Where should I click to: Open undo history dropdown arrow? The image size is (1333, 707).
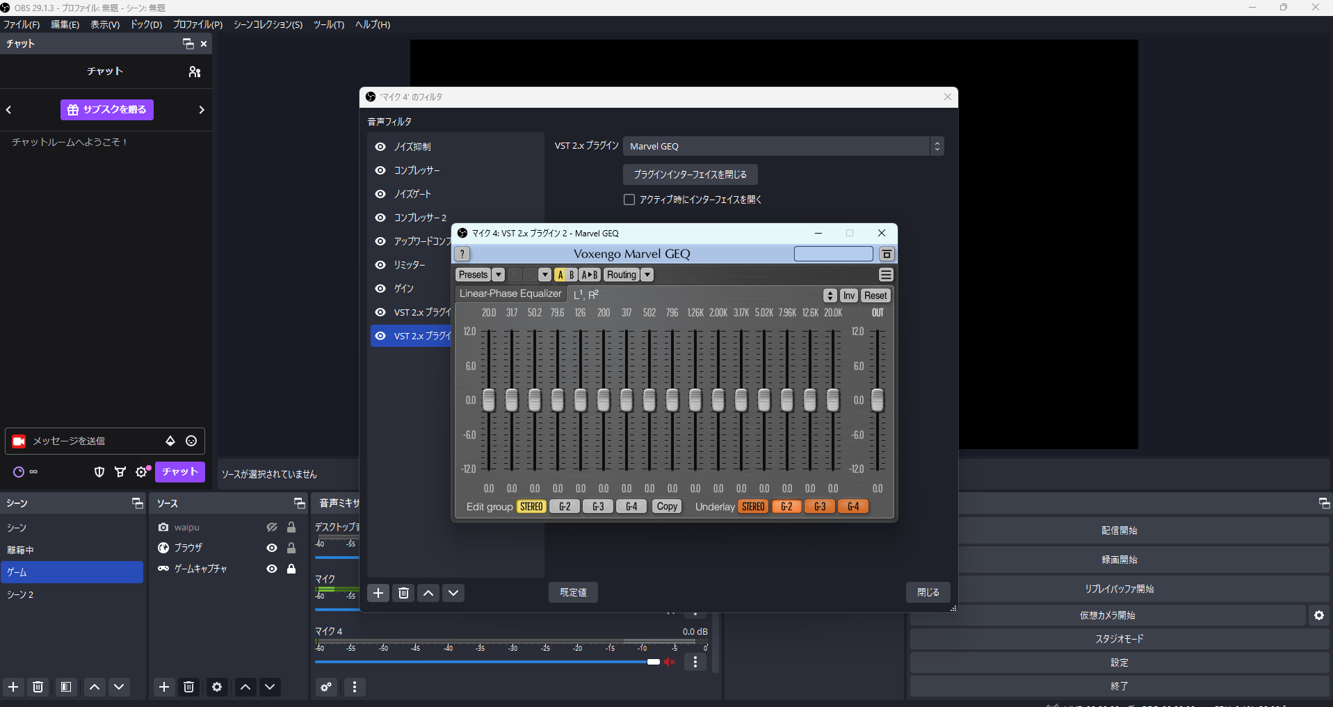coord(545,275)
